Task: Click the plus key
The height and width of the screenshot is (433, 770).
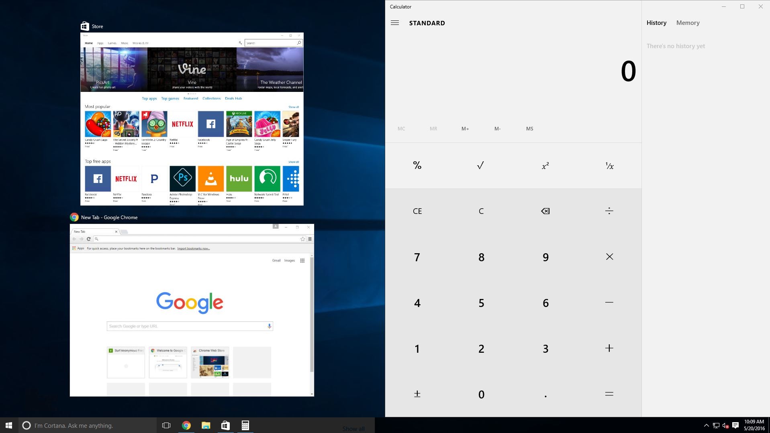Action: coord(609,348)
